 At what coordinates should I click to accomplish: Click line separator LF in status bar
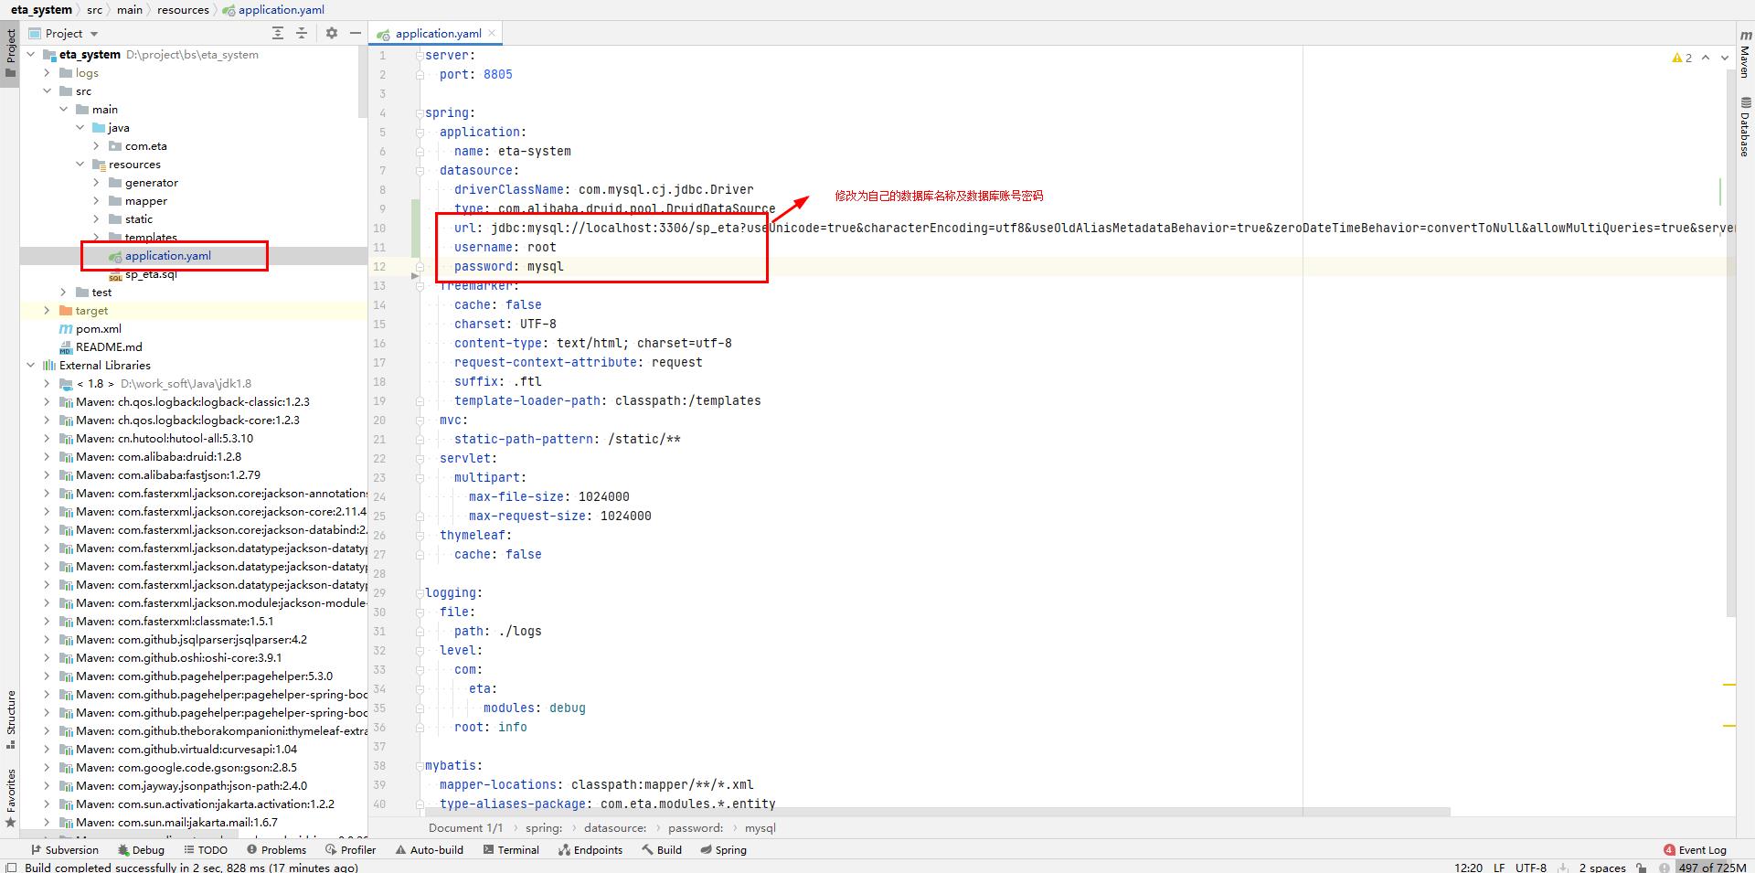tap(1499, 867)
